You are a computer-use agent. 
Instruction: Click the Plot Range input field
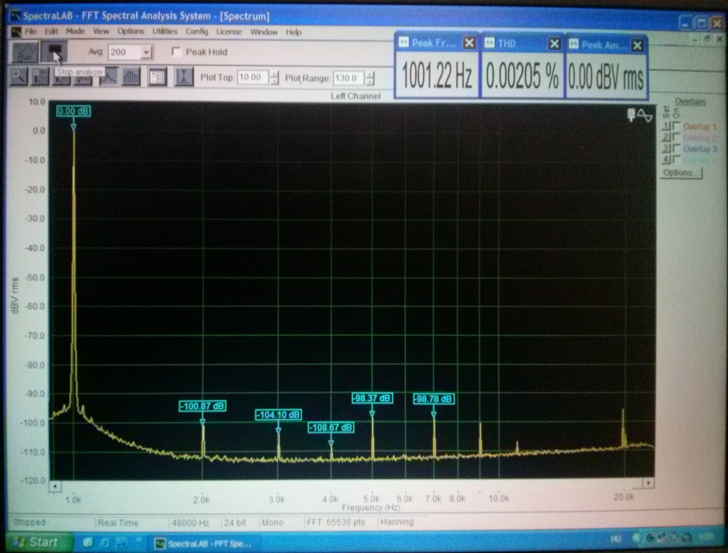click(x=349, y=78)
